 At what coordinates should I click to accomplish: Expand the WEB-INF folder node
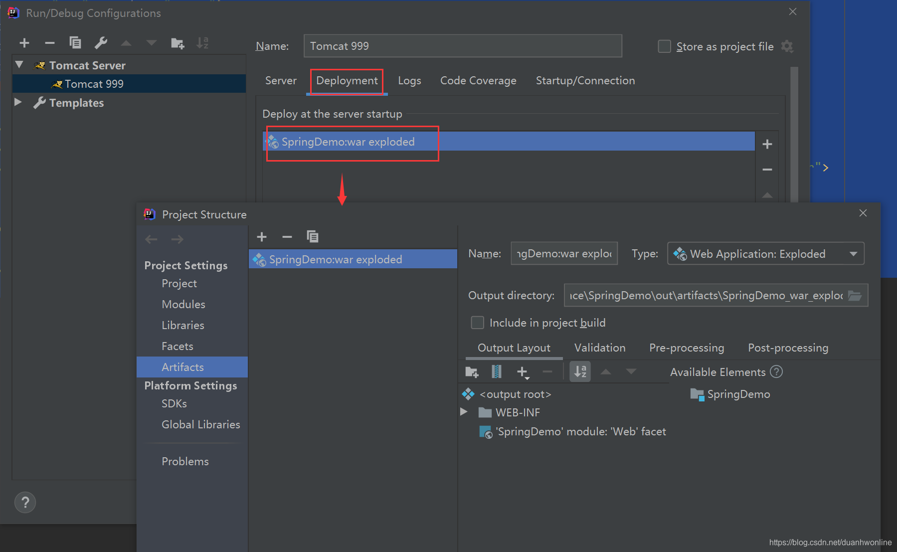tap(463, 412)
